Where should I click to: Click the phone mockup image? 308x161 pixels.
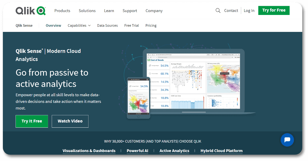point(138,98)
